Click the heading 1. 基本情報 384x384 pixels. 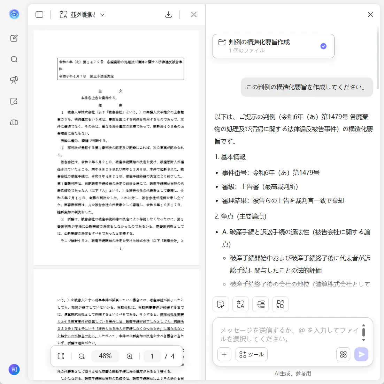click(x=230, y=157)
